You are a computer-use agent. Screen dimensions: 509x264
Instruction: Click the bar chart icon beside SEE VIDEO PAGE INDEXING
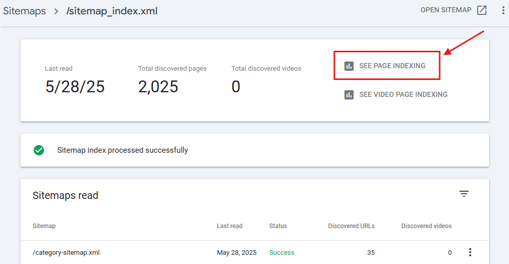(349, 94)
